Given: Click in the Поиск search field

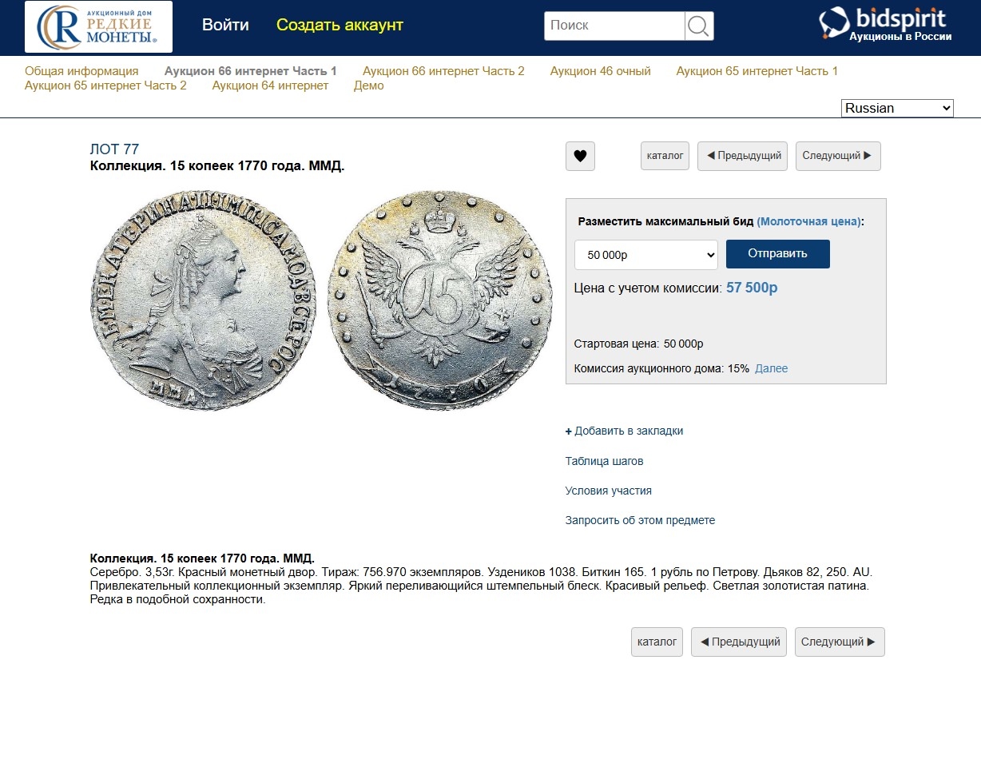Looking at the screenshot, I should coord(614,26).
